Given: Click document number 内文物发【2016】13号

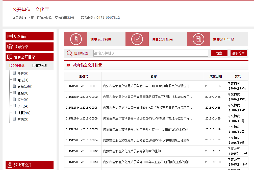Looking at the screenshot, I should (237, 86).
